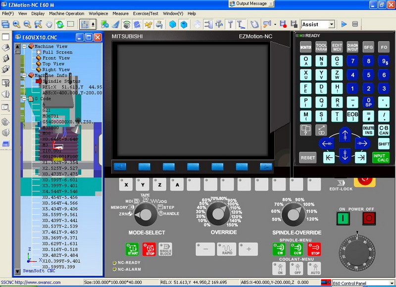Viewport: 396px width, 287px height.
Task: Click the red spindle STOP button
Action: (314, 249)
